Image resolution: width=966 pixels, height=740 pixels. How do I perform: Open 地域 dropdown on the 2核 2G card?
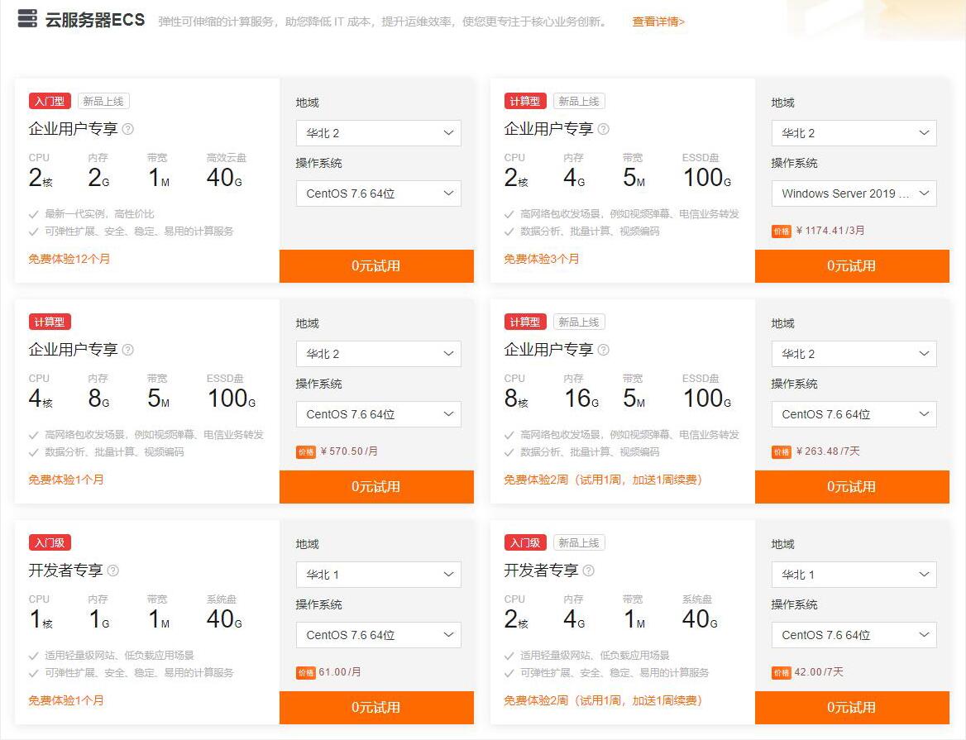(378, 133)
